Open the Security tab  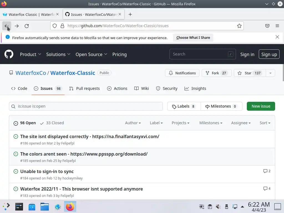(167, 88)
